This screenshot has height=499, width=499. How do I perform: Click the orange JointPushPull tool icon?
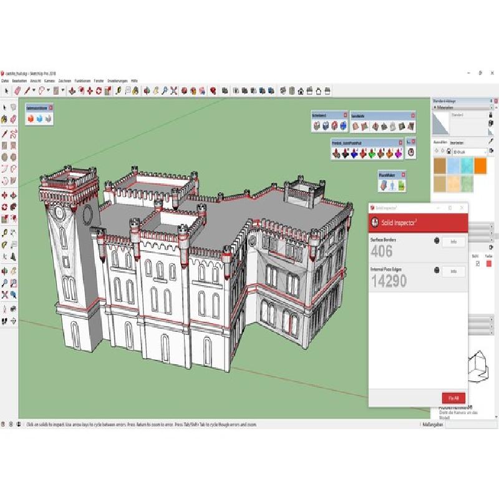(389, 153)
